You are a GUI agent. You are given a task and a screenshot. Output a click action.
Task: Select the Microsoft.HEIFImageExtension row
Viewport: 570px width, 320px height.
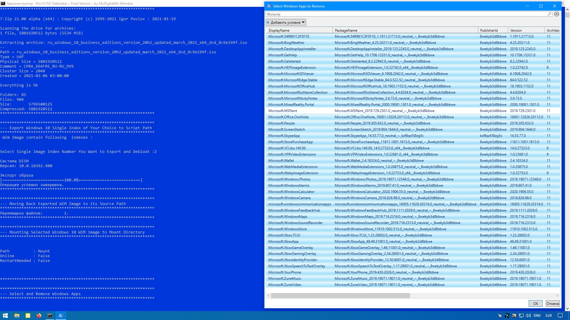(413, 68)
